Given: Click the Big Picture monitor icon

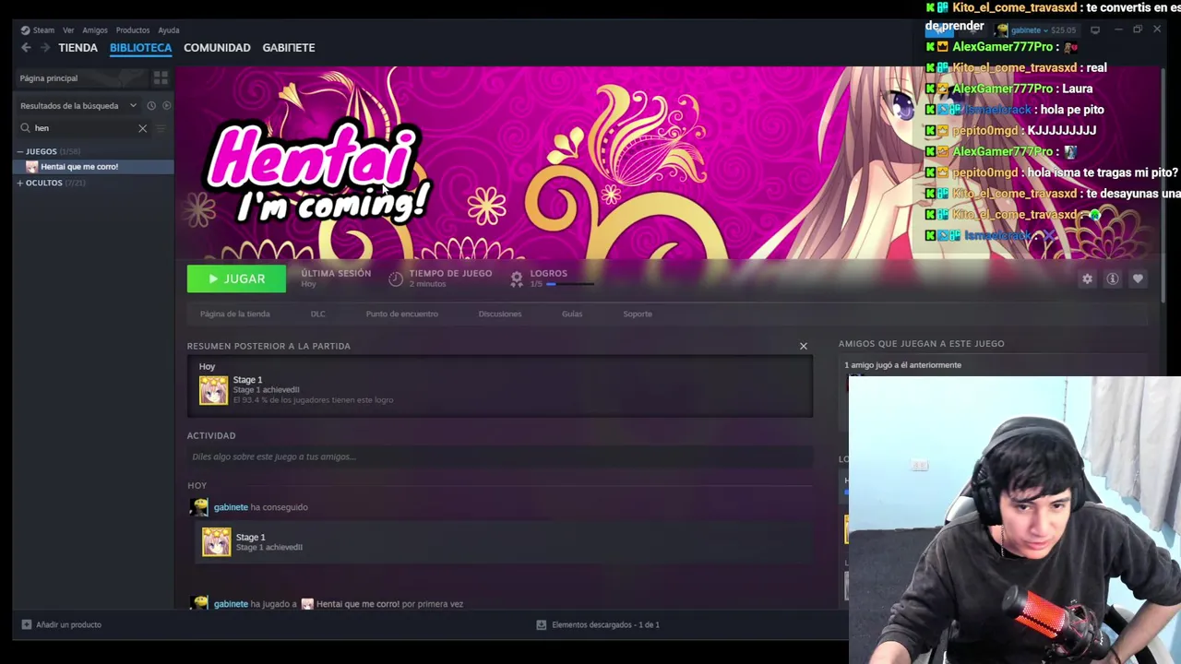Looking at the screenshot, I should [x=1095, y=30].
